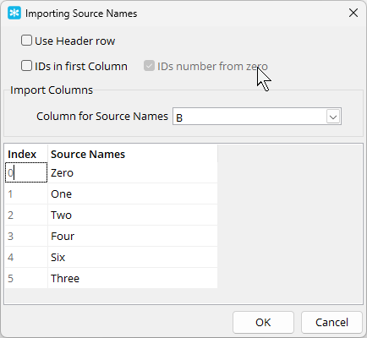
Task: Click the snowflake app icon in title bar
Action: 14,13
